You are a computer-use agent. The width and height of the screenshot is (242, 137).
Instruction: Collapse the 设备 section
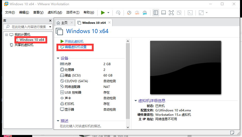point(58,58)
